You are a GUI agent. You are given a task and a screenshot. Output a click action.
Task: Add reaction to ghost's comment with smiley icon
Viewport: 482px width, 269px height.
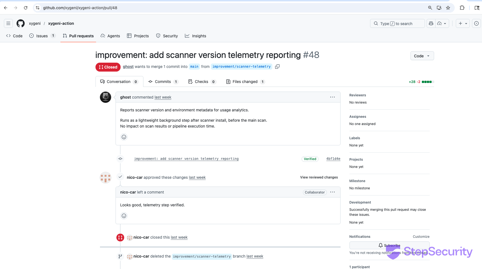[124, 137]
